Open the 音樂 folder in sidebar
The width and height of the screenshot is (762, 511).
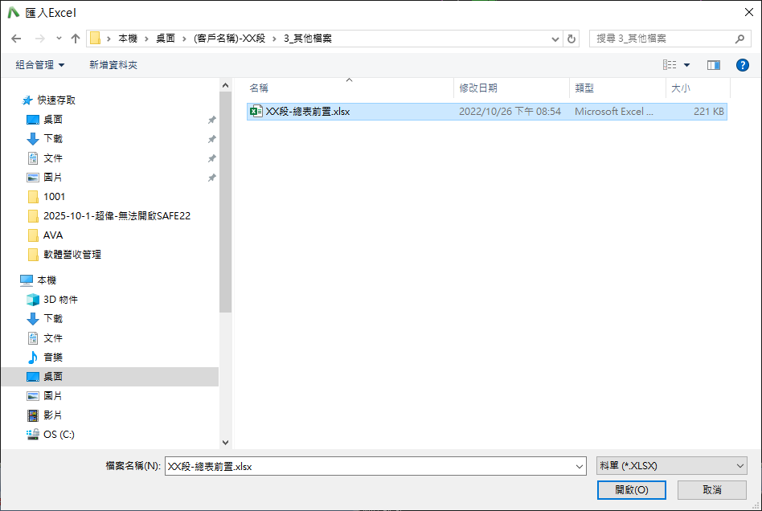tap(53, 358)
